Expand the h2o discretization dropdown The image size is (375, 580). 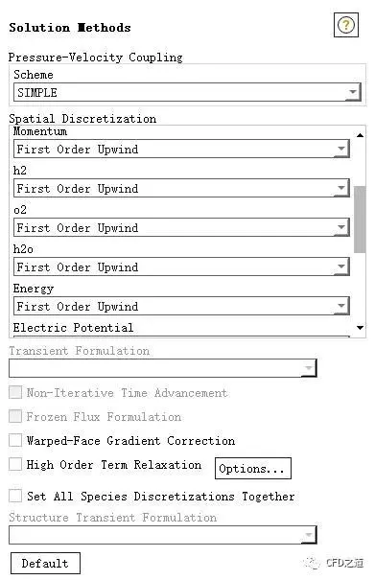pos(181,267)
